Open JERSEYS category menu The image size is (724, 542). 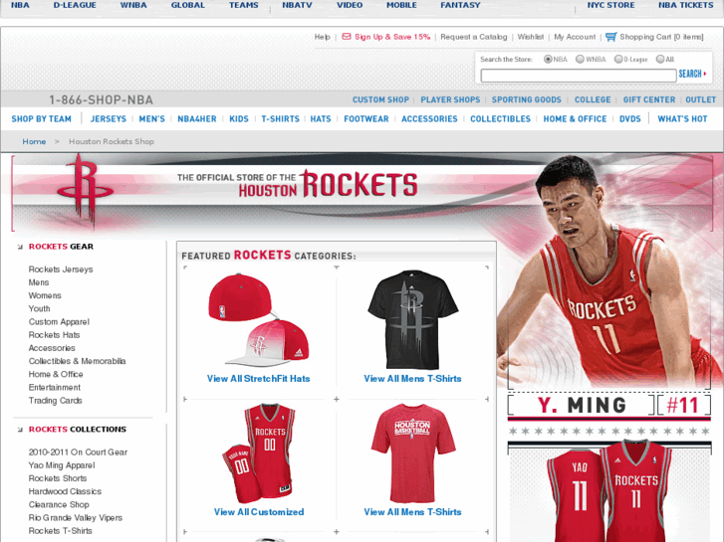(108, 119)
